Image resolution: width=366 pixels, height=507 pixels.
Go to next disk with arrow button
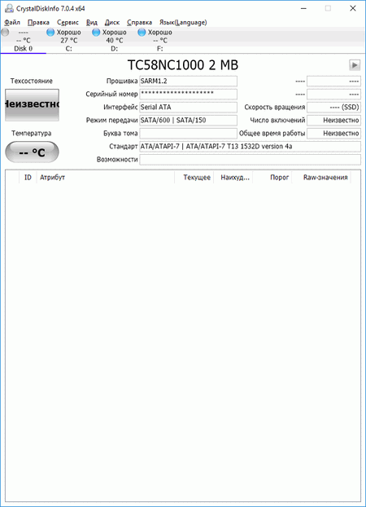coord(355,65)
